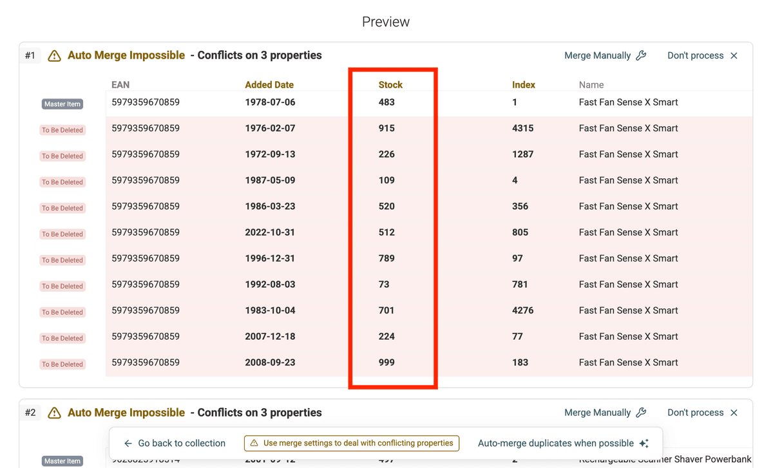Click the EAN column header
This screenshot has height=468, width=773.
click(120, 85)
